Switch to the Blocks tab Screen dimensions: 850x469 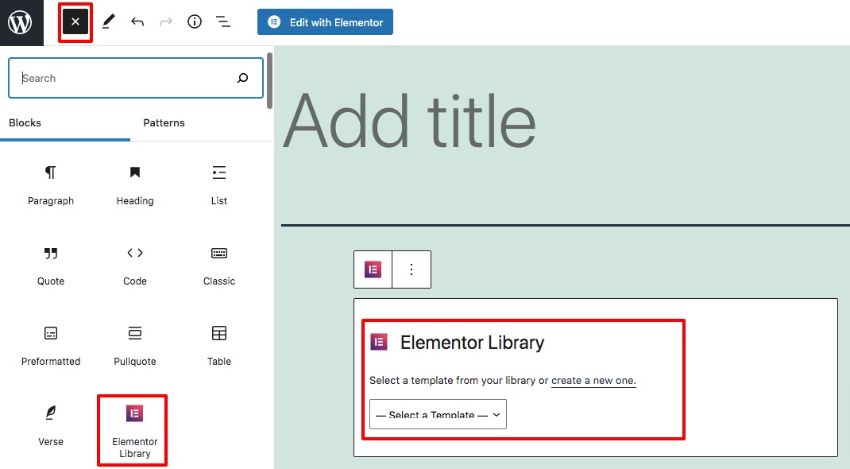pos(25,123)
